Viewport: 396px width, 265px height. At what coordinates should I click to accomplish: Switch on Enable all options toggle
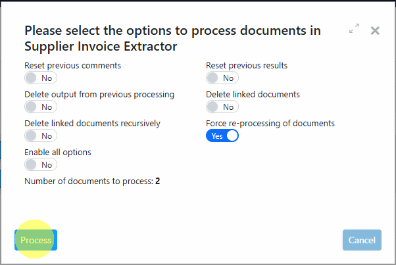coord(41,164)
